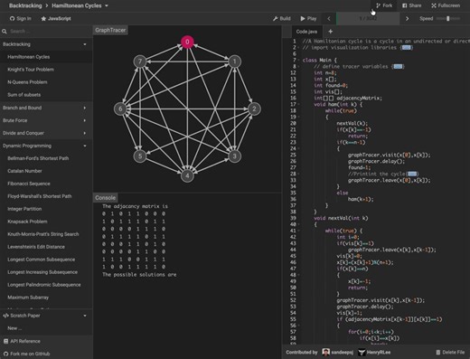Click graph node 7
Viewport: 470px width, 359px height.
[x=140, y=61]
